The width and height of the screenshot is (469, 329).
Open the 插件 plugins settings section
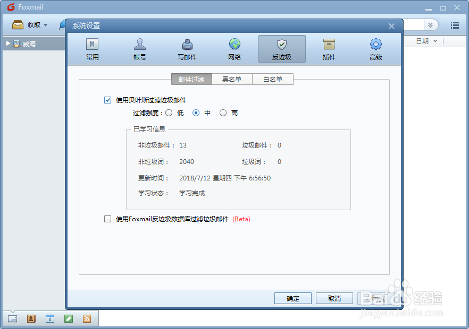click(329, 49)
